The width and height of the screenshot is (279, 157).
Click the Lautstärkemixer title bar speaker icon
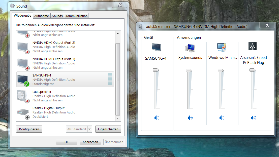(141, 27)
